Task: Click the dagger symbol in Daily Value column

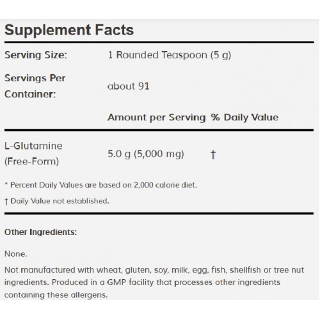Action: (213, 155)
